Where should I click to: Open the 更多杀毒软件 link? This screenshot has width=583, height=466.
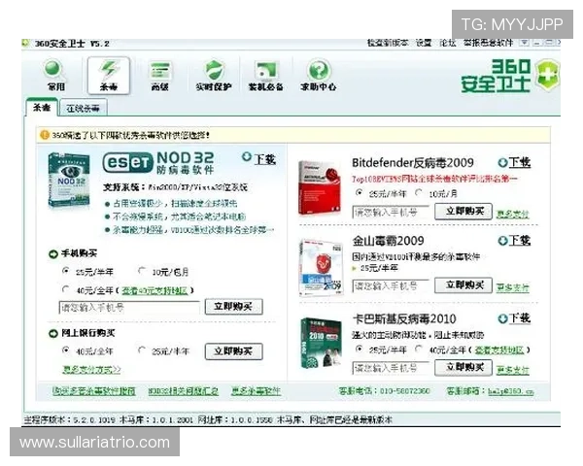click(x=256, y=391)
